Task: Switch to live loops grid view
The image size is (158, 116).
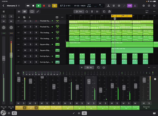Action: tap(19, 11)
